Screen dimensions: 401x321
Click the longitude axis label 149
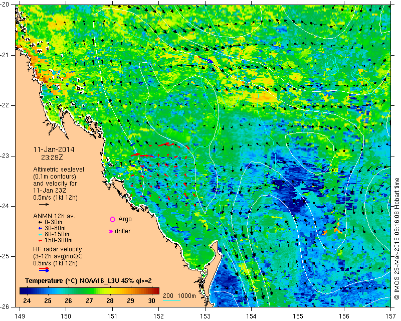(x=20, y=316)
